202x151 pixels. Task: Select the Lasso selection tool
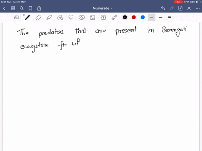(71, 18)
